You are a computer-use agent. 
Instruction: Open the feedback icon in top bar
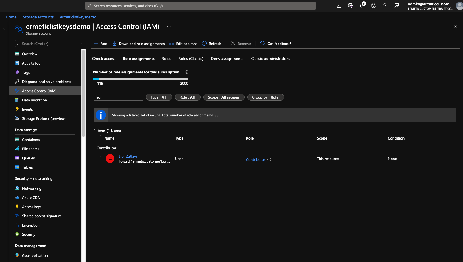396,6
